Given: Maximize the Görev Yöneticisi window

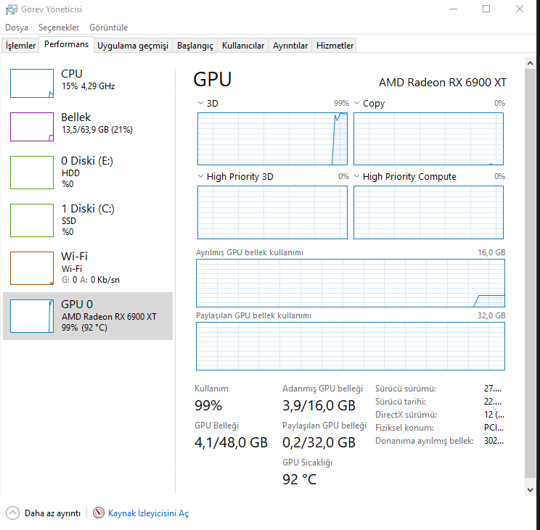Looking at the screenshot, I should [x=486, y=9].
